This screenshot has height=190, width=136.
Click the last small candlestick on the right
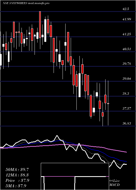108,104
